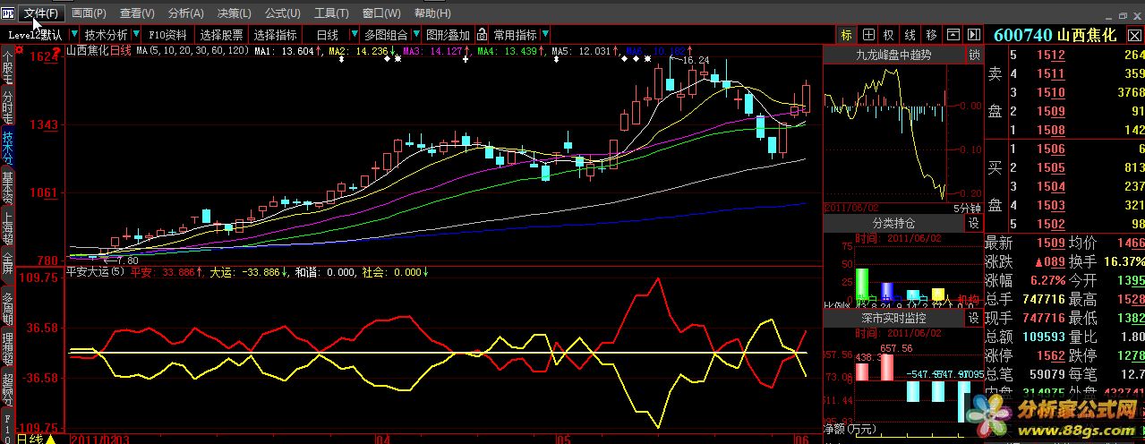The height and width of the screenshot is (444, 1145).
Task: Open the 工具(T) menu
Action: click(331, 13)
